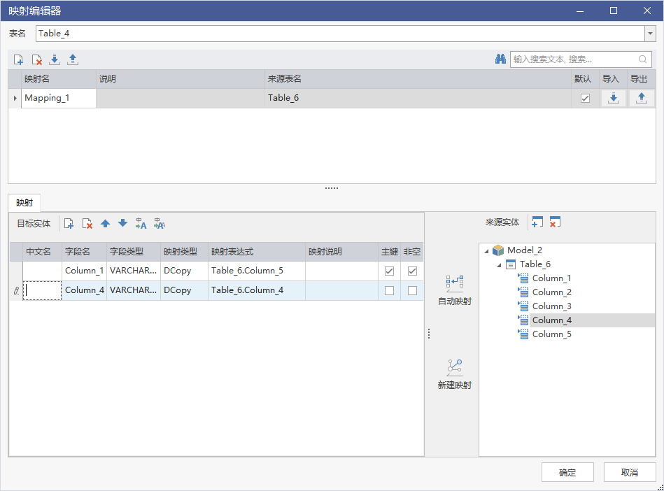Click the VARCHAR type cell in Column_1 row
This screenshot has width=664, height=491.
134,271
